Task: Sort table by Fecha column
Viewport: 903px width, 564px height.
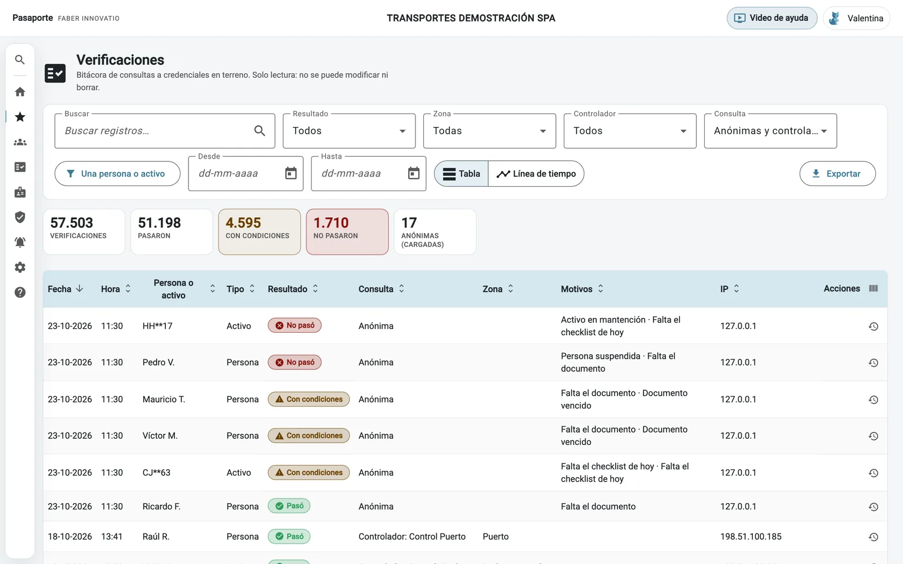Action: pyautogui.click(x=65, y=289)
